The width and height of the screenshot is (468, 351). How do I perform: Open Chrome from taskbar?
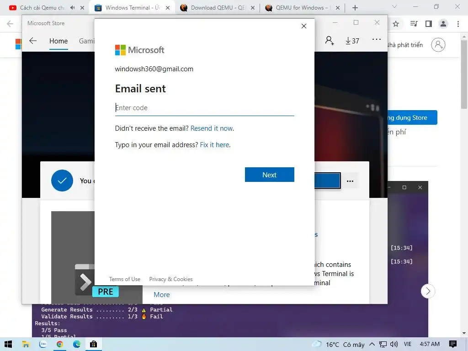coord(60,344)
